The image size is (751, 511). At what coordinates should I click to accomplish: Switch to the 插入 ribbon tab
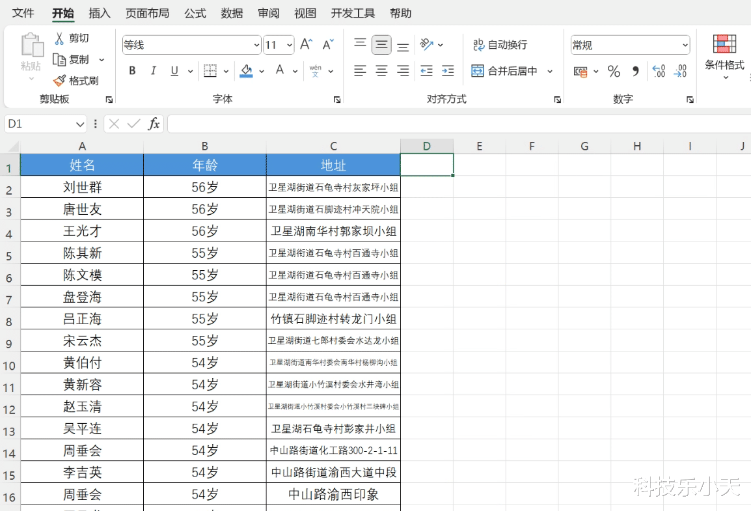[x=100, y=14]
